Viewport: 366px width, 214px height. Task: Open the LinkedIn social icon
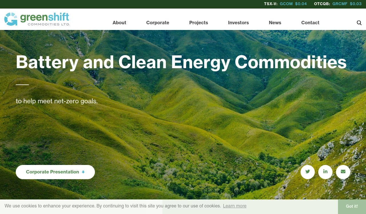pos(325,172)
